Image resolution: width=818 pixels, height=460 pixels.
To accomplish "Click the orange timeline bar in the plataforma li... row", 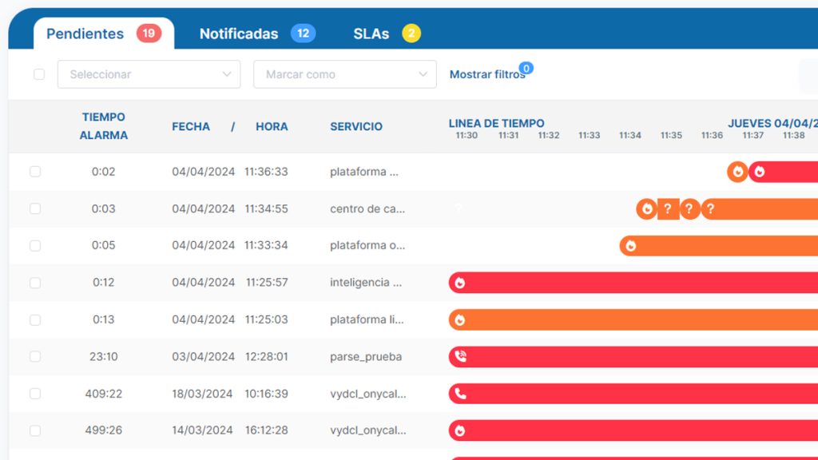I will pyautogui.click(x=633, y=319).
